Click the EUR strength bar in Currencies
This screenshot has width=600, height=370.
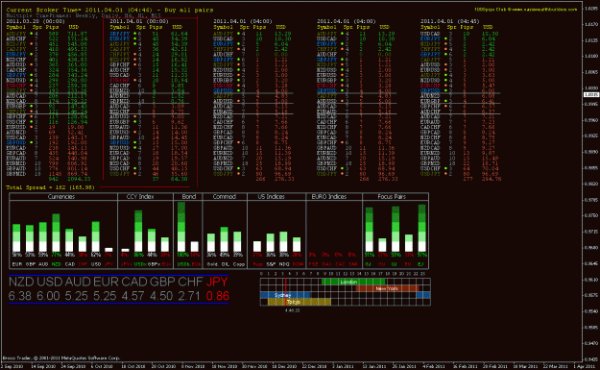[16, 238]
